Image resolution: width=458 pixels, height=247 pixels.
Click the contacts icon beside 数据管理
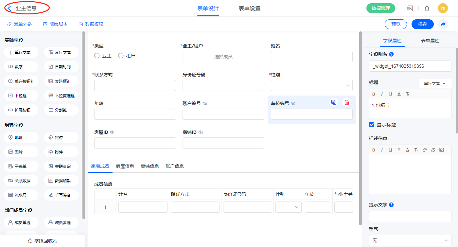[x=410, y=9]
